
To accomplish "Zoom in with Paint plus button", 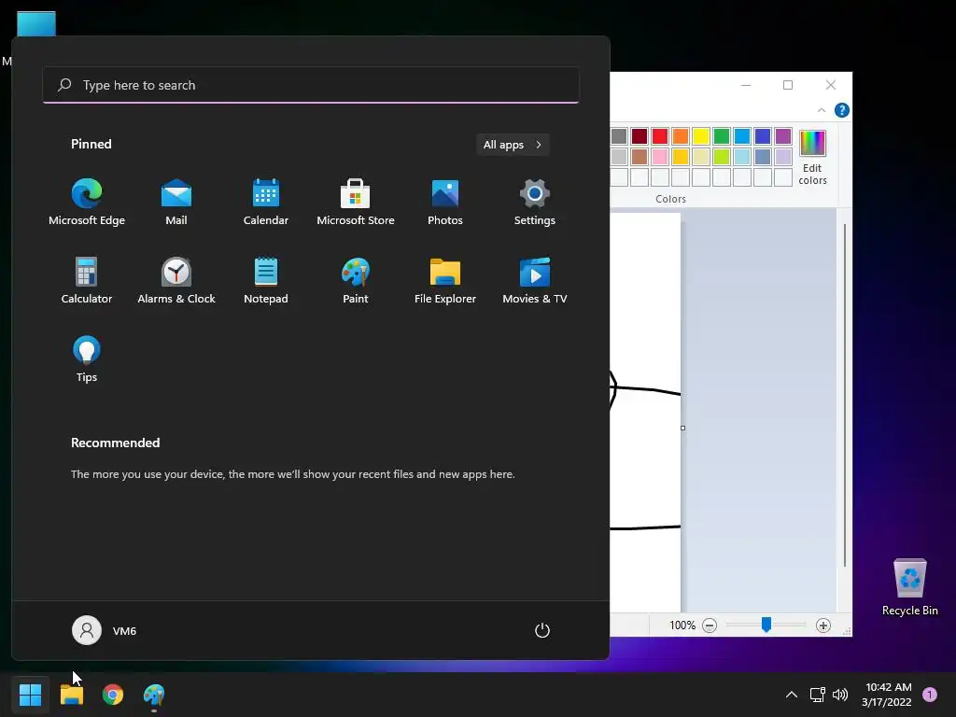I will tap(823, 625).
